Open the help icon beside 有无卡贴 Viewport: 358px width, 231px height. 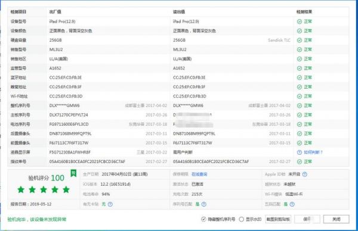pyautogui.click(x=110, y=204)
